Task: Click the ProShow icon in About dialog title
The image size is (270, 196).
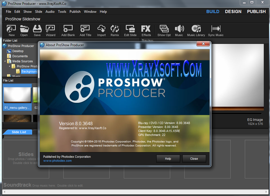Action: pyautogui.click(x=42, y=45)
